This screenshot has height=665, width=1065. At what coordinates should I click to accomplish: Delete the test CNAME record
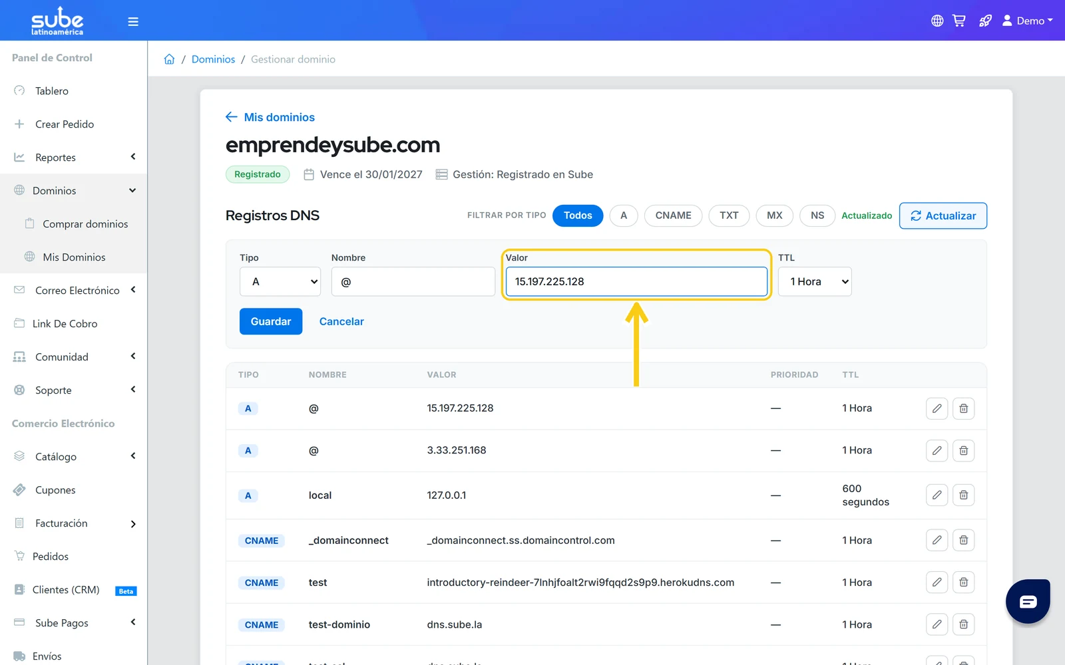click(963, 583)
